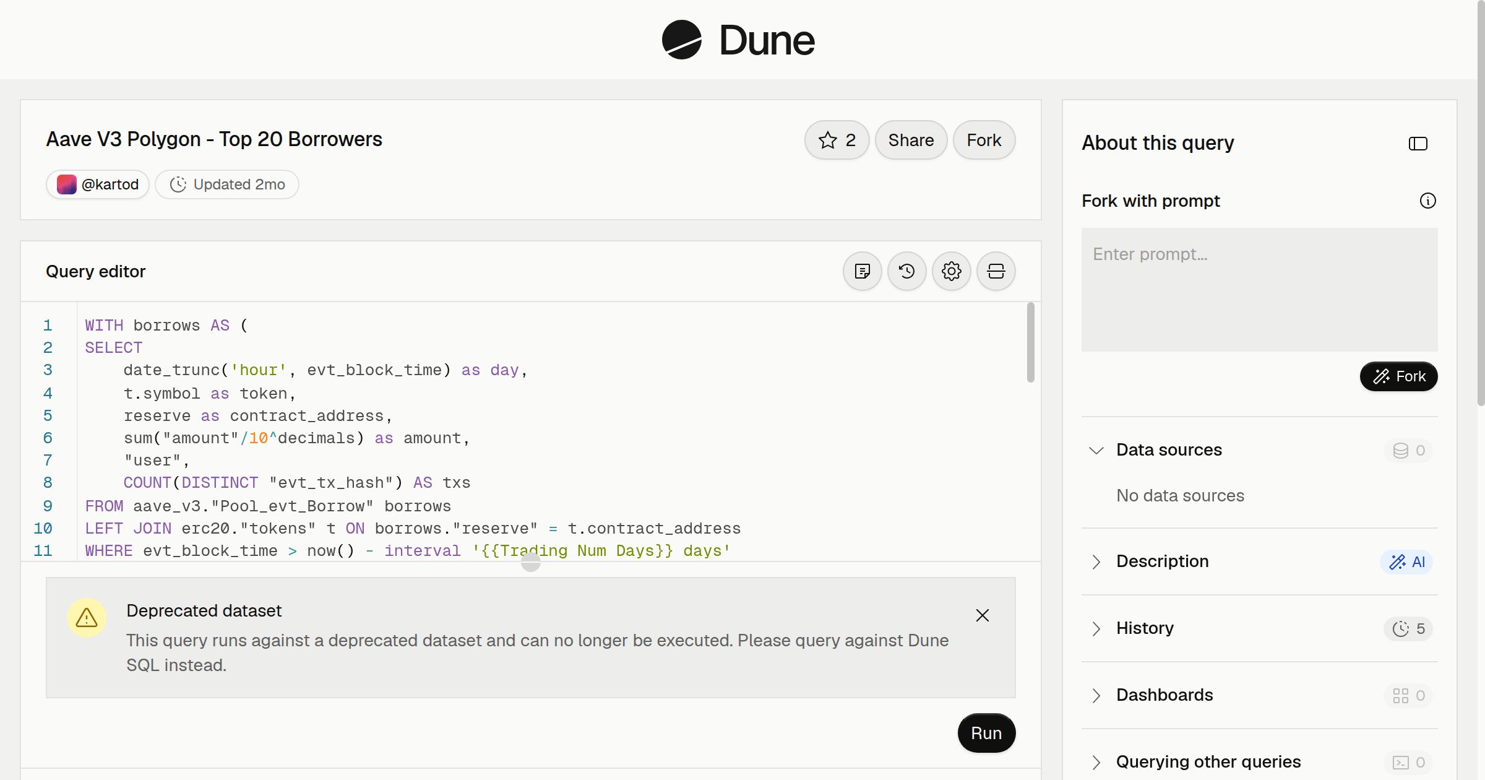Screen dimensions: 1485x780
Task: Click the Share button
Action: pyautogui.click(x=911, y=140)
